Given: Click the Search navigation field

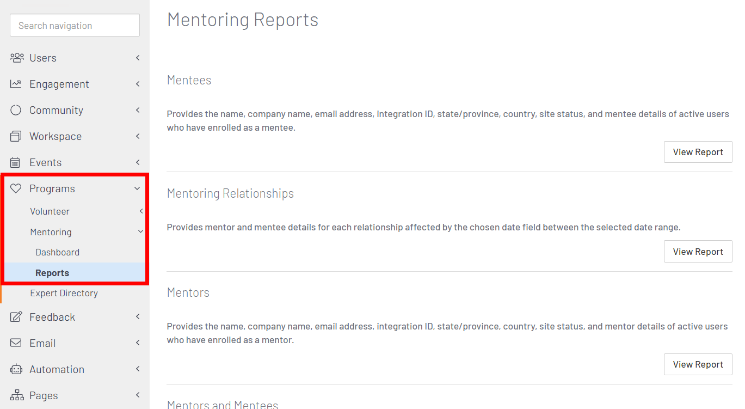Looking at the screenshot, I should pos(75,26).
